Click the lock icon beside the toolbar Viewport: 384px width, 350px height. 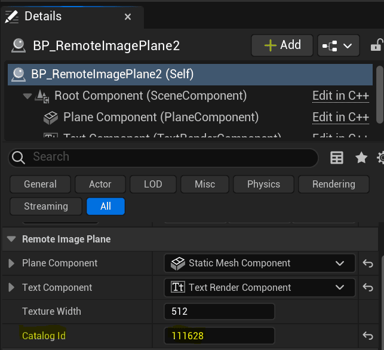tap(377, 45)
